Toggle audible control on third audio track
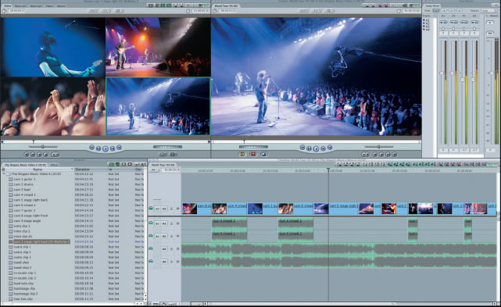Screen dimensions: 501x307 (151, 248)
